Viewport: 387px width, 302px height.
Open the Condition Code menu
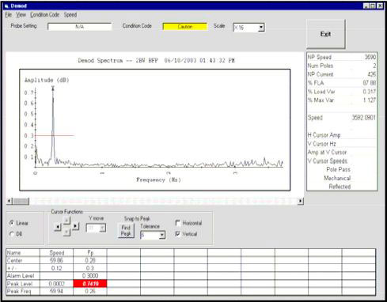click(x=45, y=15)
